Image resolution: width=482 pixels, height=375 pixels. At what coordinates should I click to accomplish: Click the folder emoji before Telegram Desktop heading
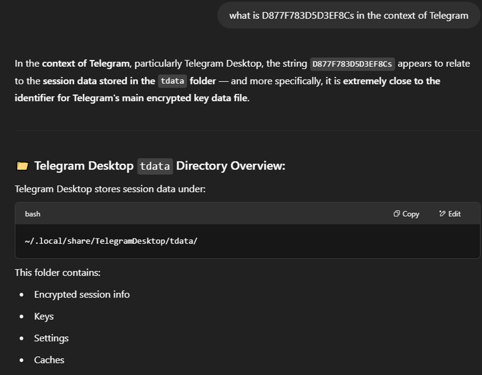pyautogui.click(x=22, y=166)
